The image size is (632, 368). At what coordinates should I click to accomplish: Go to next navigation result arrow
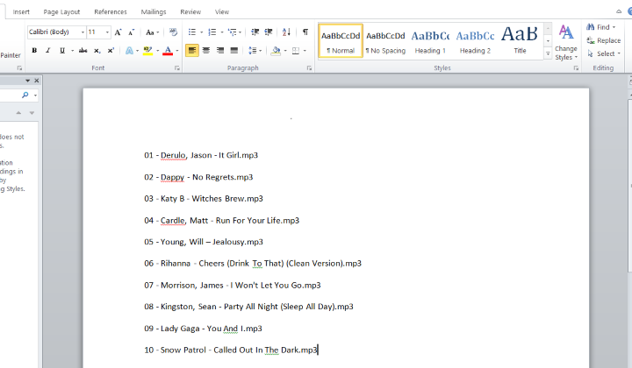pos(32,113)
